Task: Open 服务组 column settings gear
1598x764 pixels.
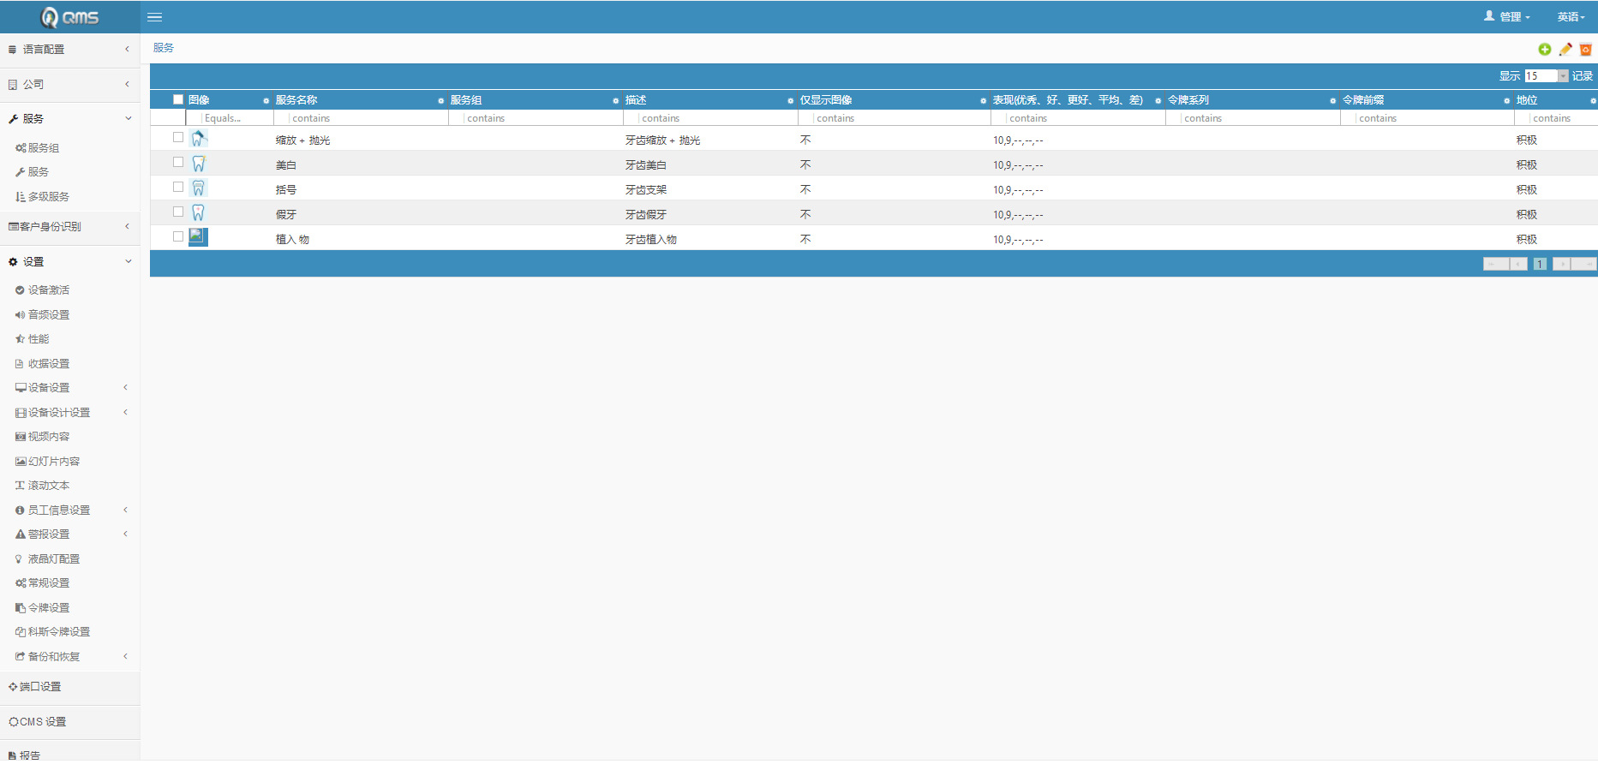Action: click(x=616, y=101)
